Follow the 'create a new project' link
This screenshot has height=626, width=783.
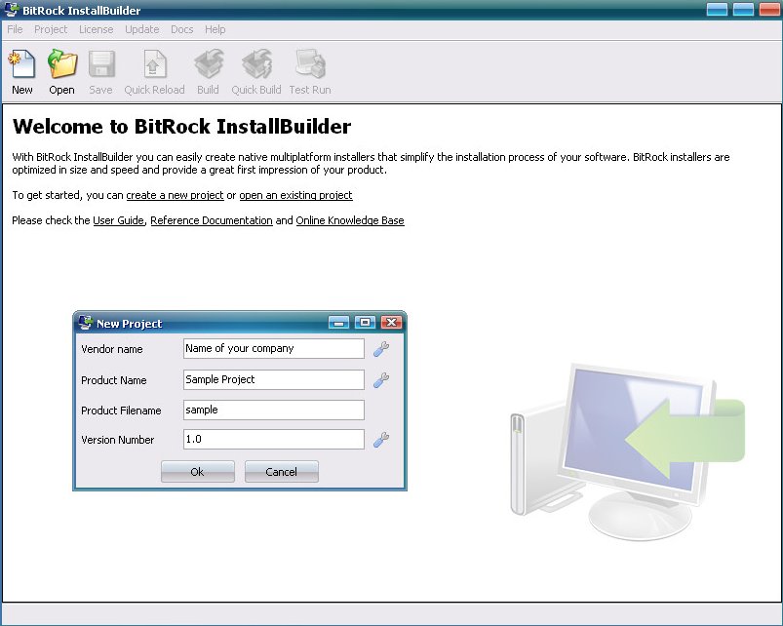pos(175,195)
